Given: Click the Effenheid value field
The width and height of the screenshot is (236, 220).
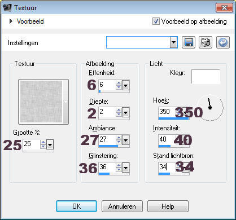Looking at the screenshot, I should pyautogui.click(x=107, y=85).
